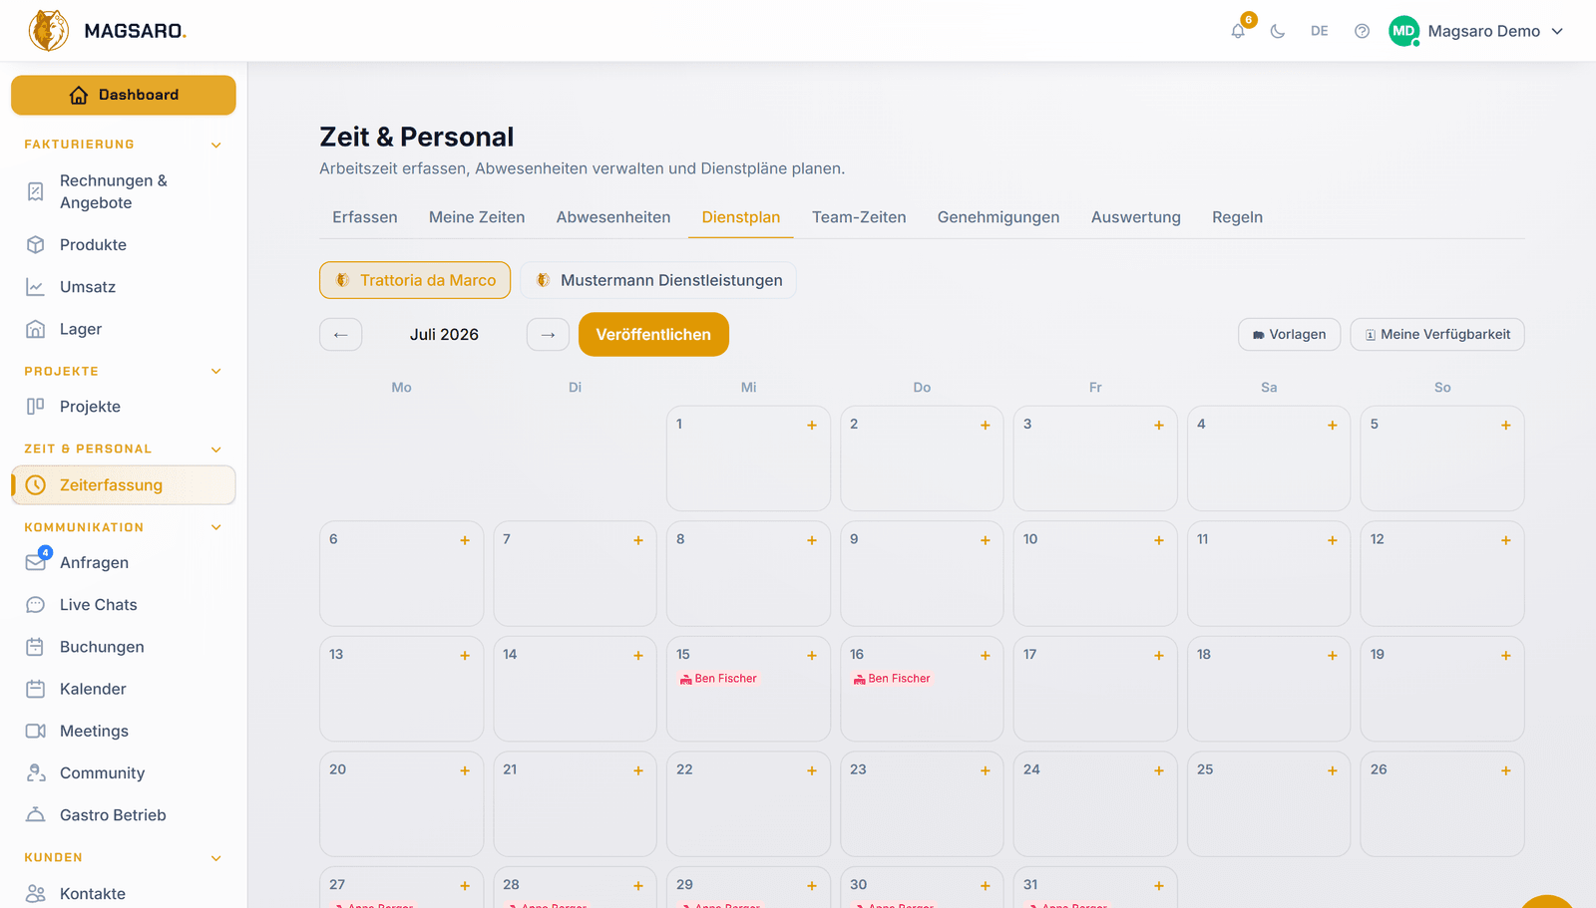Click the Community people icon
Screen dimensions: 1596x908
(36, 773)
